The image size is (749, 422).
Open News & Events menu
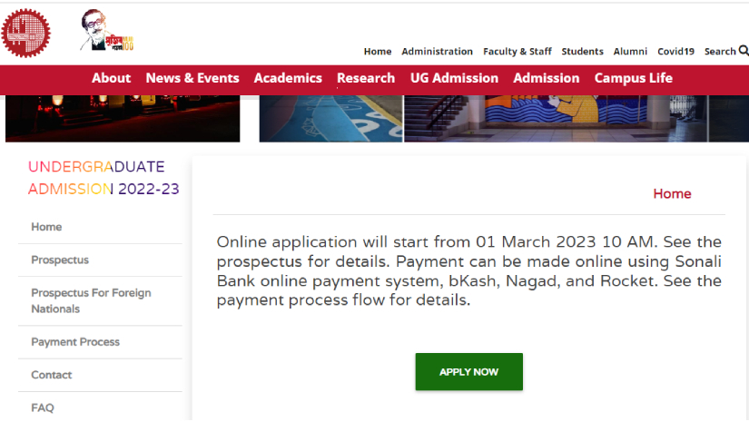pos(192,78)
